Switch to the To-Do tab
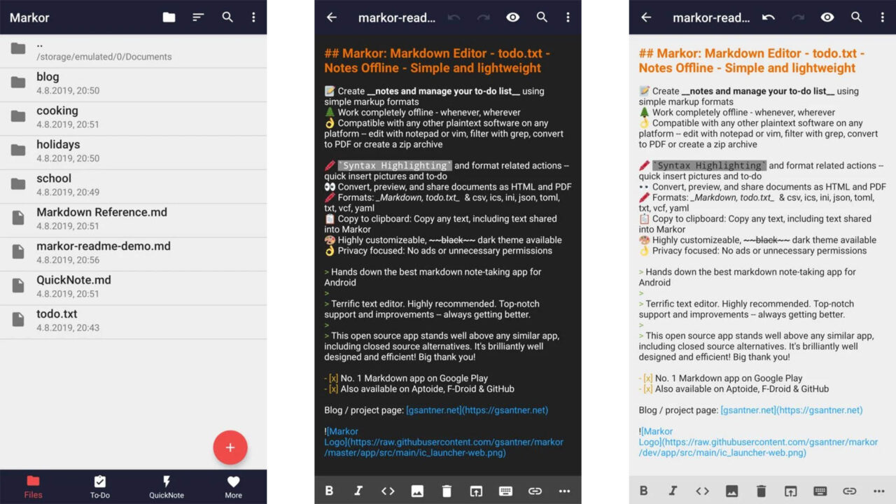Screen dimensions: 896x504 point(99,486)
